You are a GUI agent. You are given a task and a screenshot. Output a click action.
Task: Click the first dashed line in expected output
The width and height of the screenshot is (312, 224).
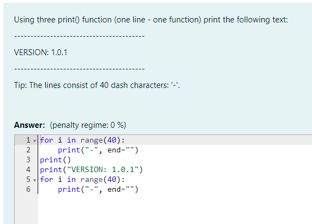click(x=80, y=36)
